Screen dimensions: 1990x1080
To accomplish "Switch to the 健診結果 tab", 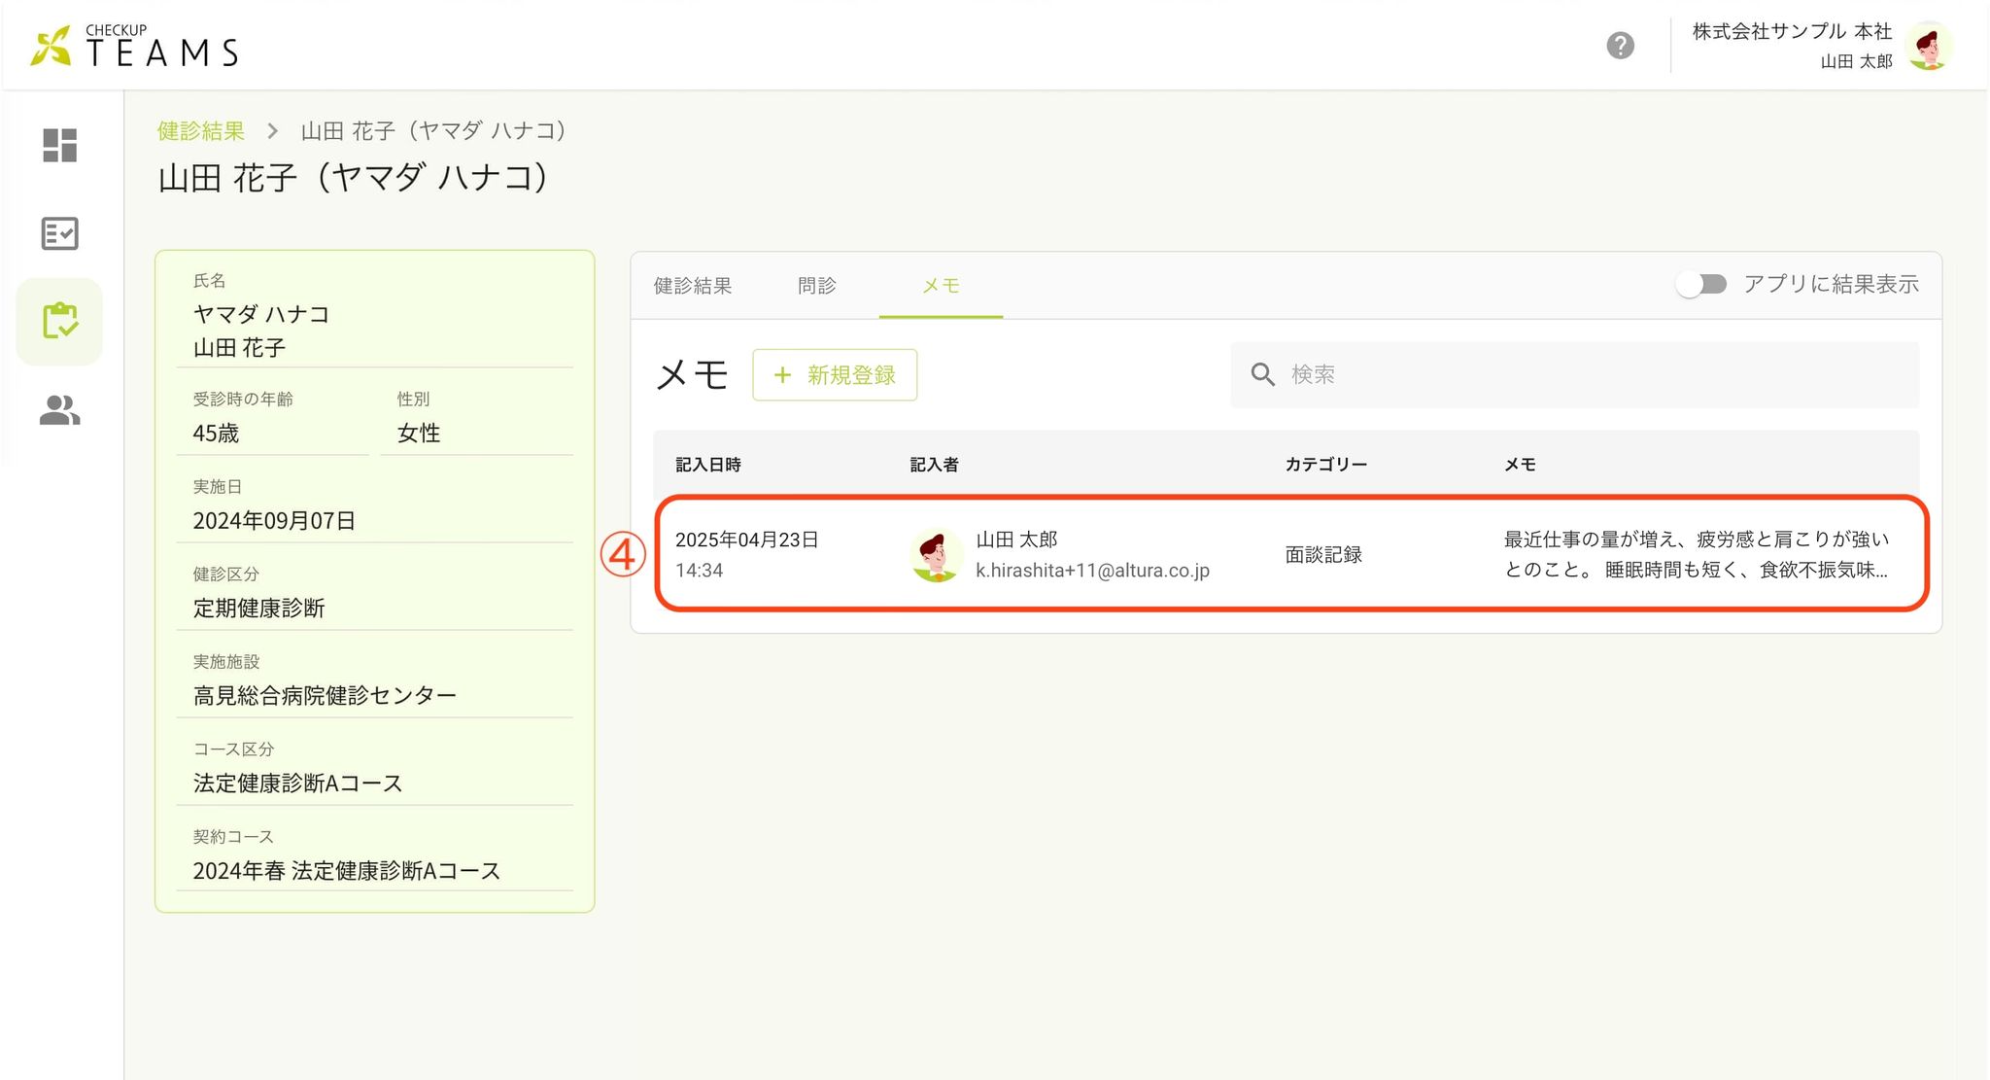I will coord(693,286).
